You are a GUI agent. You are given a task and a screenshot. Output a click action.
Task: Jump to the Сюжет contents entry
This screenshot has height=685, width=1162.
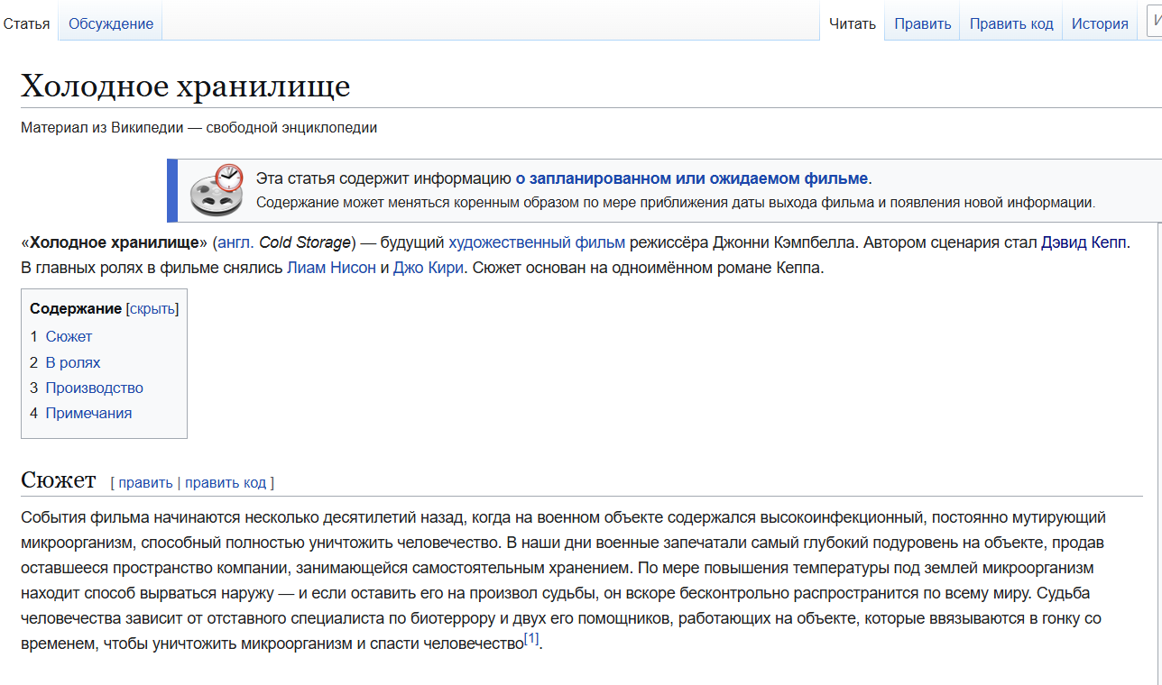[69, 337]
